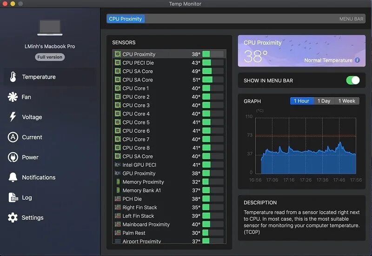This screenshot has height=256, width=372.
Task: Click the board icon for Mainboard Proximity
Action: (118, 224)
